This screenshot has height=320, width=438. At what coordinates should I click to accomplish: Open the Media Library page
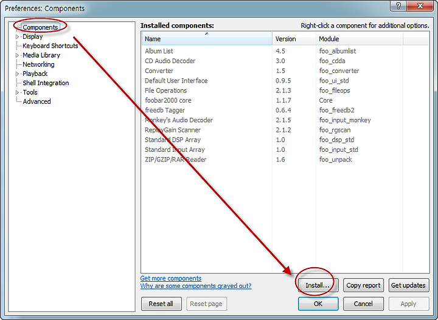point(41,55)
